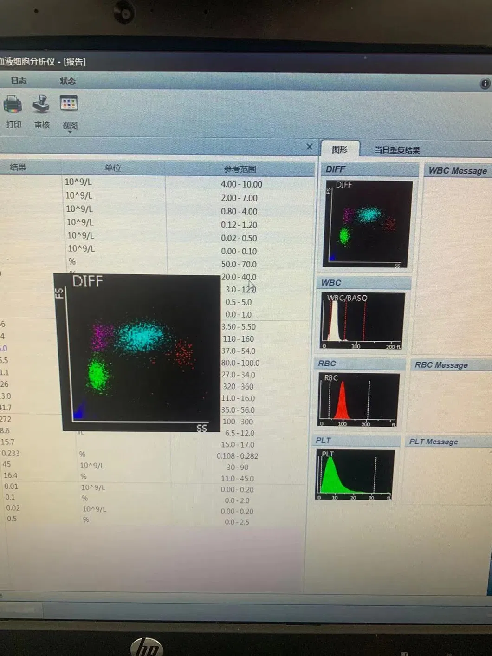Screen dimensions: 492x656
Task: Click the info (i) icon top right
Action: 485,84
